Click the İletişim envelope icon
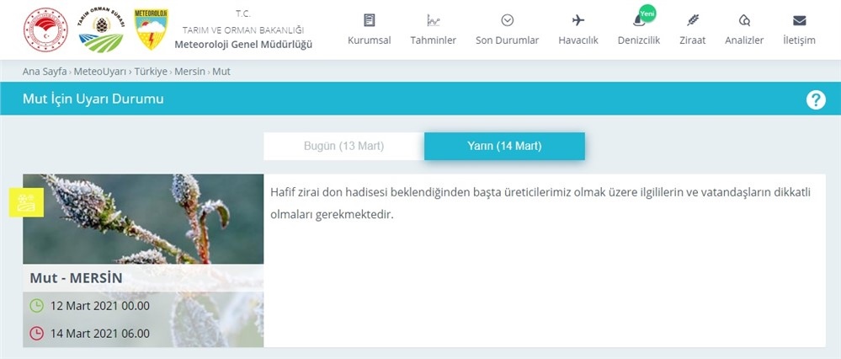Viewport: 841px width, 359px height. tap(799, 20)
